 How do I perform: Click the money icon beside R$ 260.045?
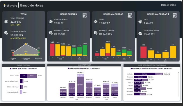96,32
